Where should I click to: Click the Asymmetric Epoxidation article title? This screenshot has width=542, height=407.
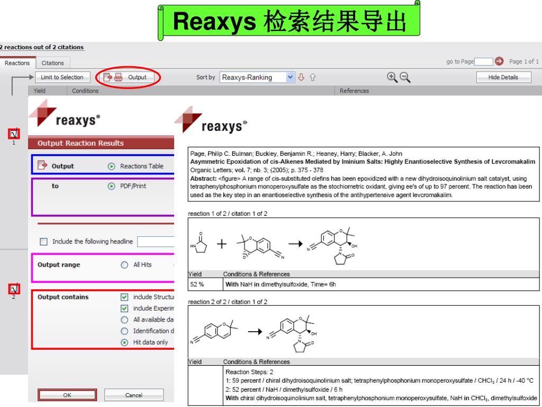tap(363, 162)
